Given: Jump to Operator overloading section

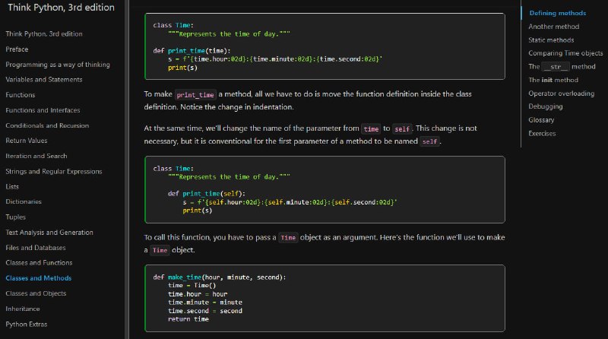Looking at the screenshot, I should pyautogui.click(x=561, y=93).
